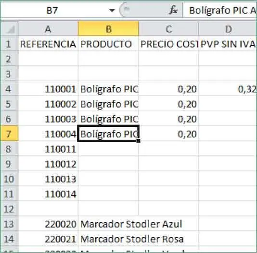Select cell with reference 110011
This screenshot has width=257, height=253.
click(x=48, y=149)
